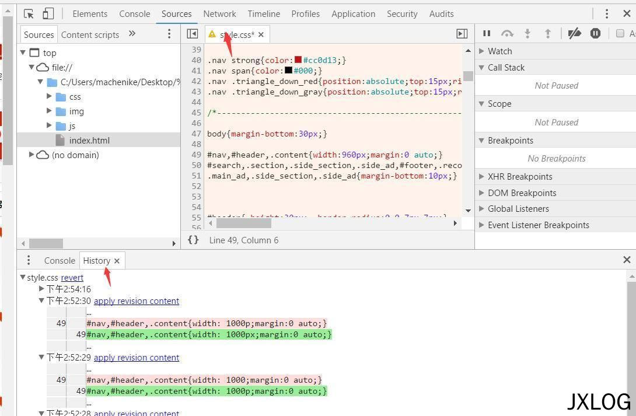The image size is (636, 416).
Task: Collapse the Breakpoints section
Action: pos(481,141)
